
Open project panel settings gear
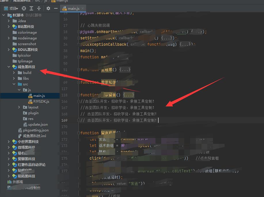[x=48, y=8]
